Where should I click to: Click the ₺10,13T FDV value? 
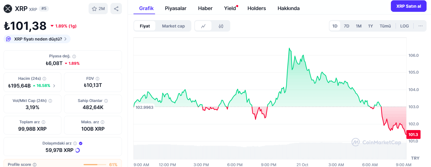click(x=93, y=85)
